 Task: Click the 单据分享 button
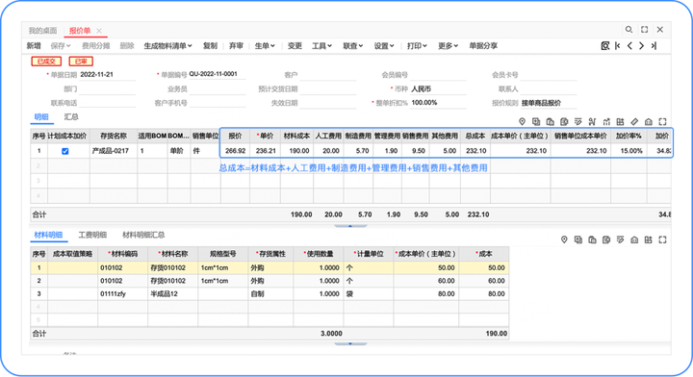[483, 46]
